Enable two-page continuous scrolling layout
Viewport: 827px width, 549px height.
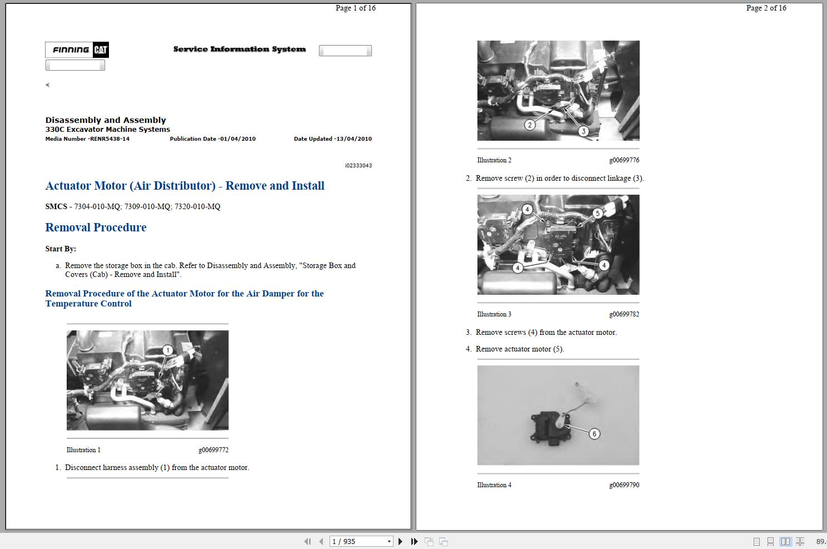tap(801, 541)
